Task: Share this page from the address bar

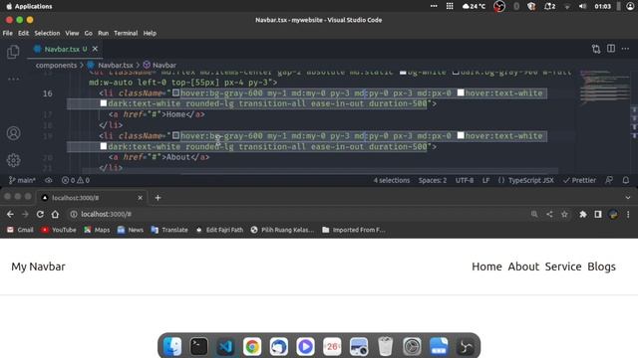Action: pos(549,214)
